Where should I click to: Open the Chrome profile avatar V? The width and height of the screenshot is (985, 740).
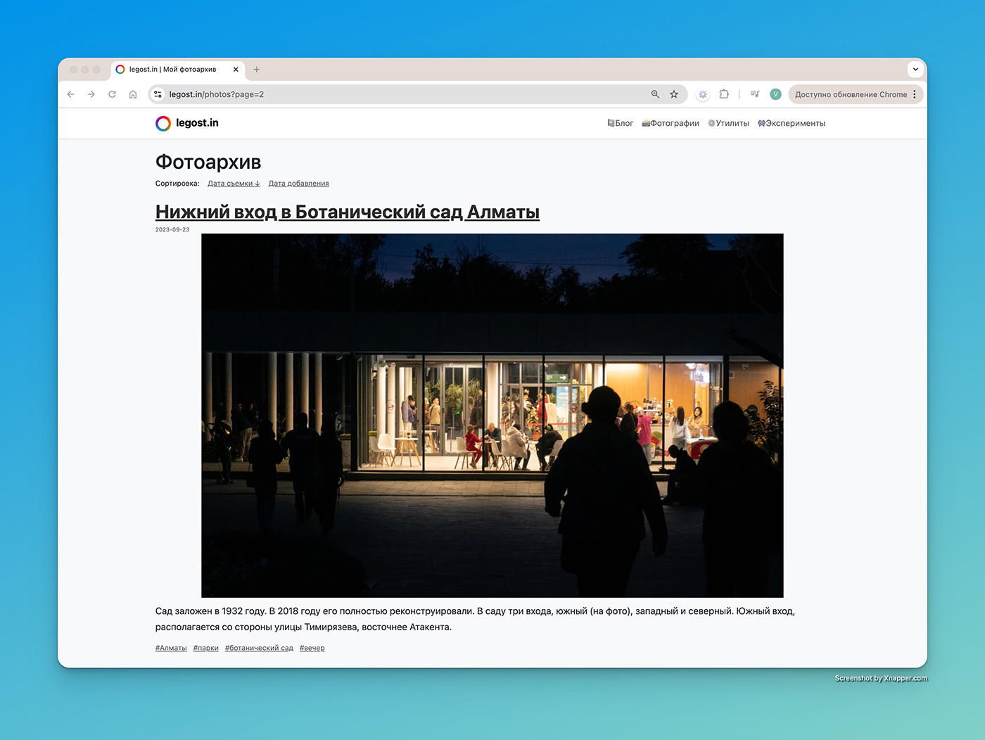pos(775,94)
